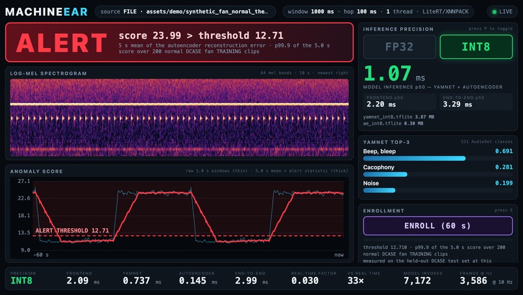Screen dimensions: 523x295
Task: Click the Cacophony score bar
Action: click(x=437, y=174)
